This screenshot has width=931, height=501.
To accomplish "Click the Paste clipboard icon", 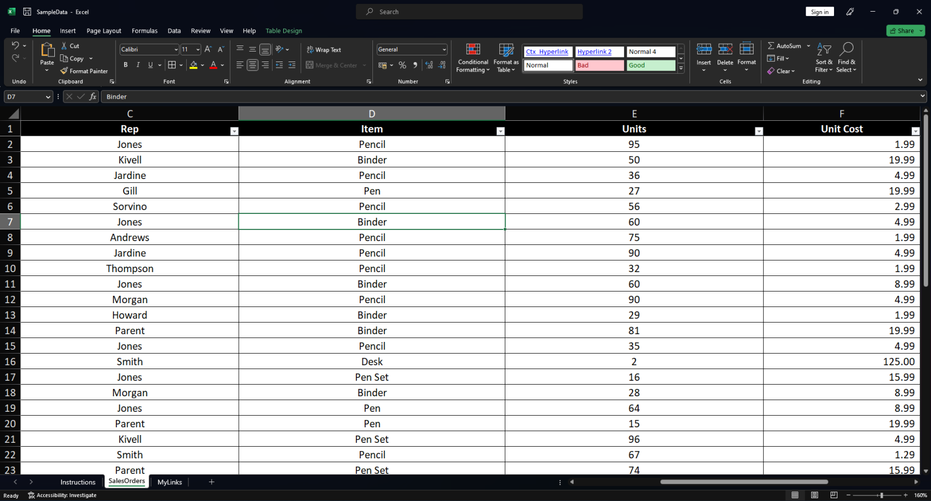I will tap(47, 50).
